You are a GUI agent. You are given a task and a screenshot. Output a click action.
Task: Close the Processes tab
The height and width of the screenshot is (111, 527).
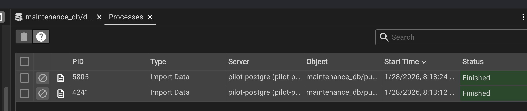coord(150,17)
